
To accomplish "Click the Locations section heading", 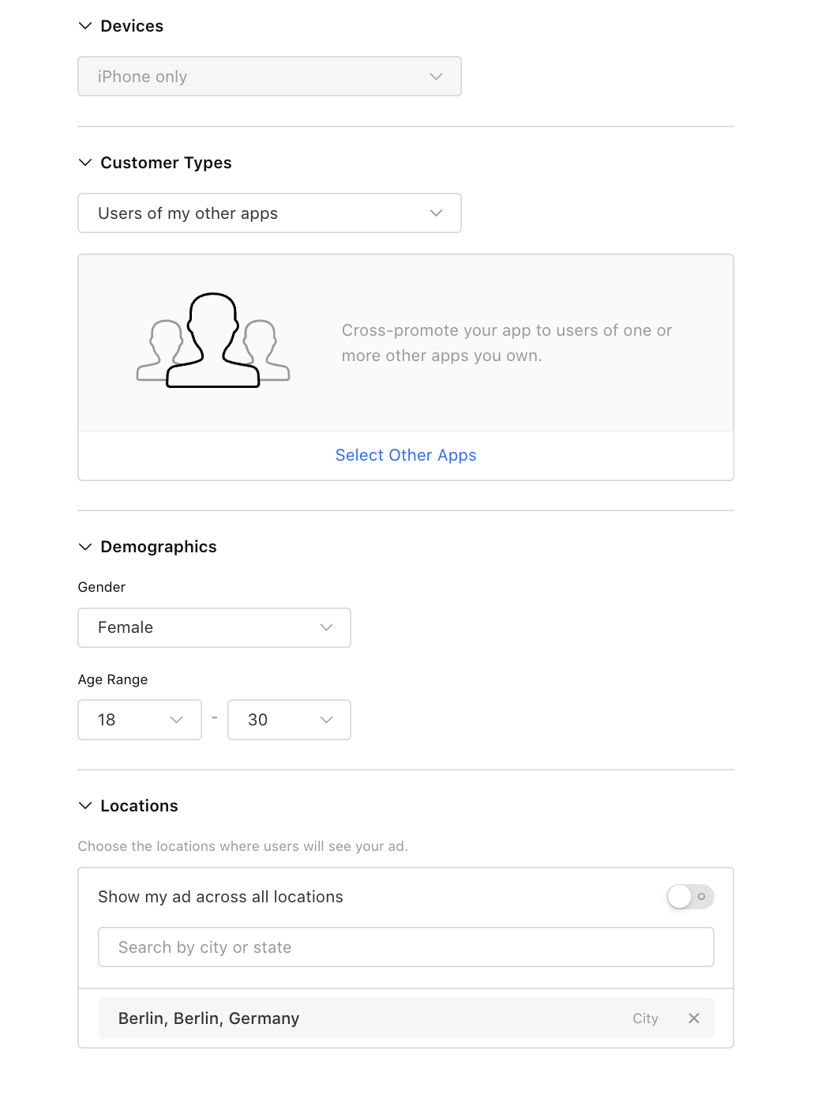I will pyautogui.click(x=139, y=806).
